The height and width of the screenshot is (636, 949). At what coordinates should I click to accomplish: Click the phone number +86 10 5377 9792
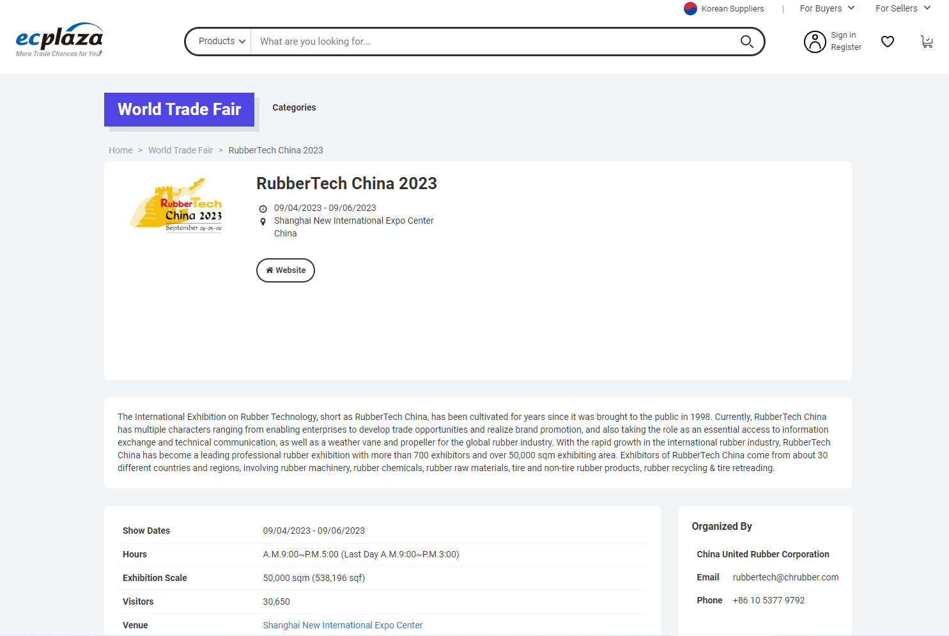tap(769, 600)
